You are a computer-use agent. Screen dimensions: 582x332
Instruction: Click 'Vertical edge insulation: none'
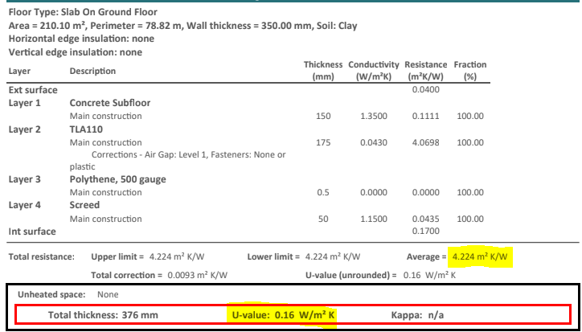pyautogui.click(x=75, y=52)
